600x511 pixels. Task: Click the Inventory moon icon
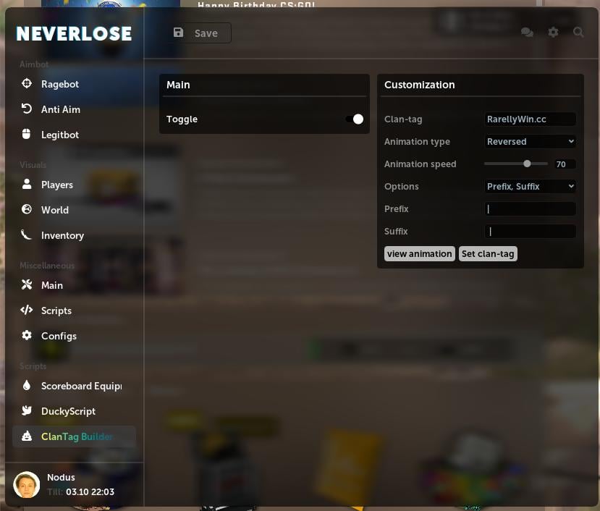tap(27, 235)
